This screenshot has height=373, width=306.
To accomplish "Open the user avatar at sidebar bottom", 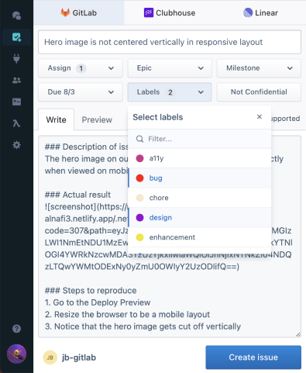I will 16,354.
